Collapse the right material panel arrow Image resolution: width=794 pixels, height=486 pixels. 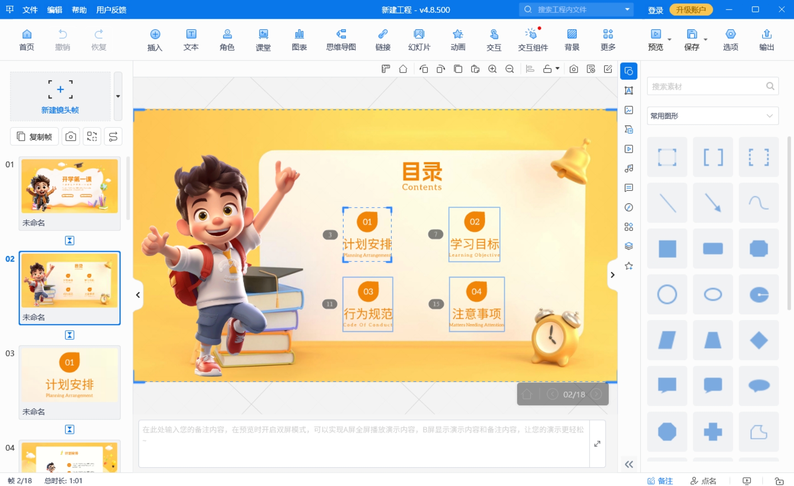coord(612,275)
